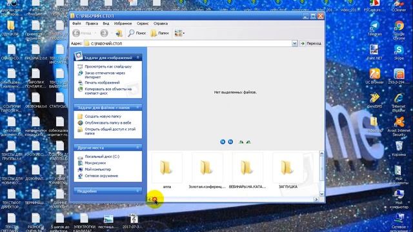Select Internet Explorer desktop icon

click(x=399, y=102)
